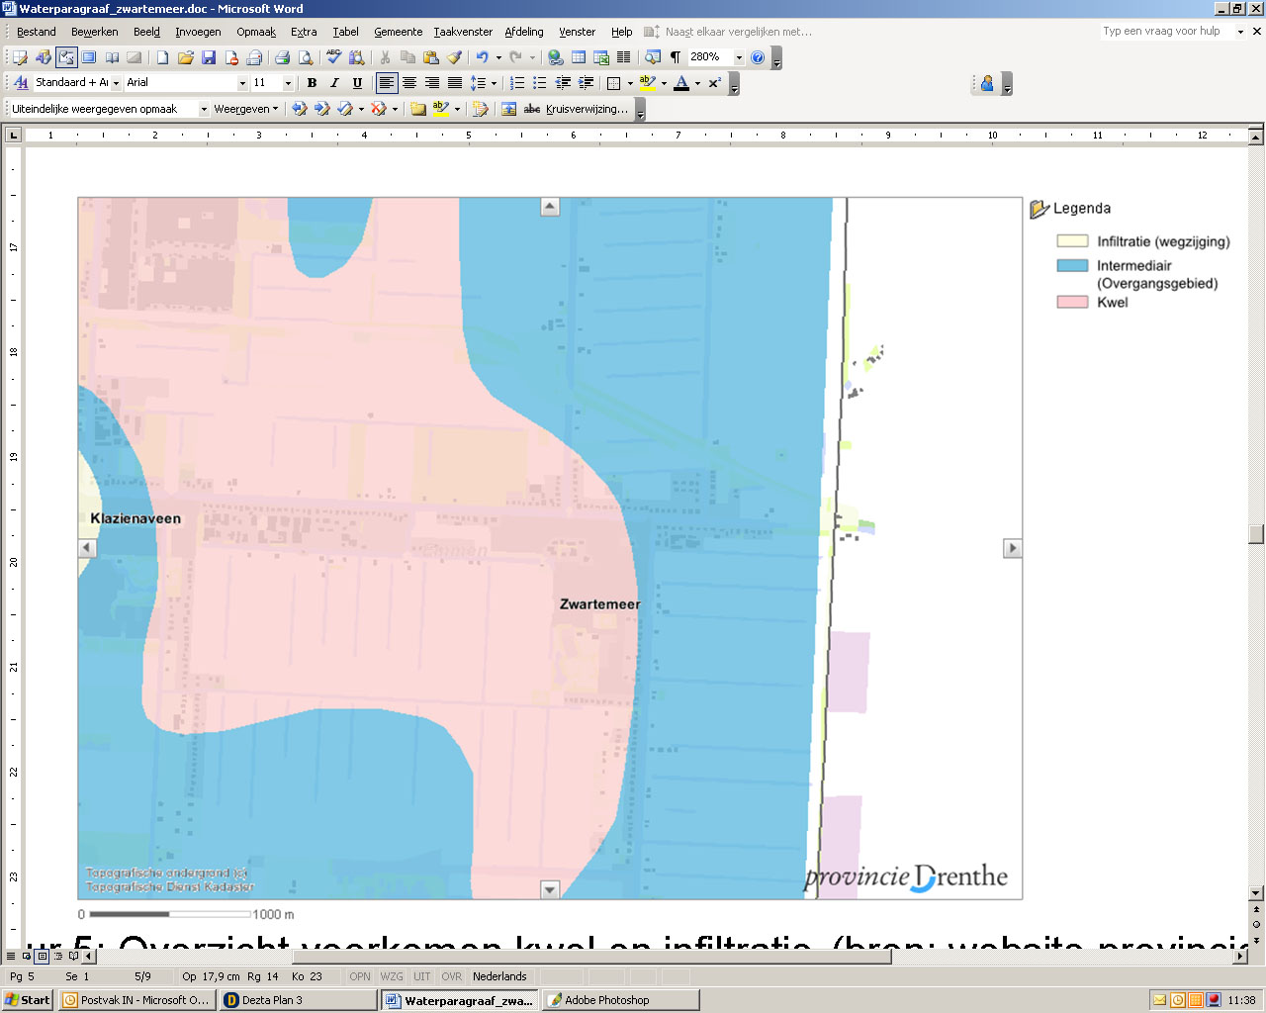Open the folder icon beside Legenda
The width and height of the screenshot is (1266, 1013).
[x=1039, y=209]
